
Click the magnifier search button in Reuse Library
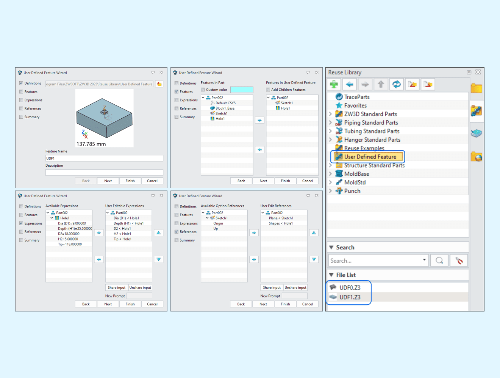[439, 260]
